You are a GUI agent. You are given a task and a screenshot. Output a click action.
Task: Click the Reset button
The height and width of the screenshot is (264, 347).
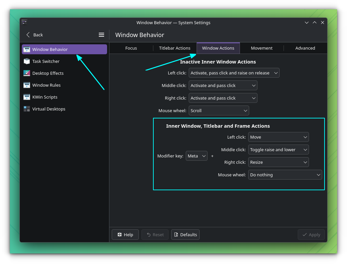[155, 235]
